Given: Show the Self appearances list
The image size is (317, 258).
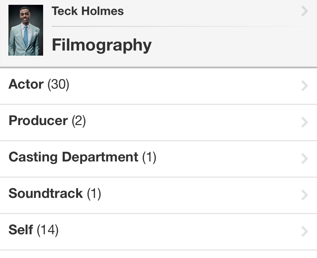Looking at the screenshot, I should (158, 232).
